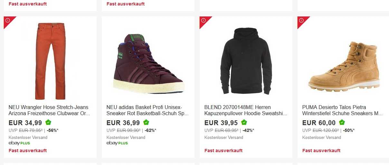This screenshot has width=389, height=165.
Task: Open NEU Wrangler Hose Stretch-Jeans title link
Action: [49, 110]
